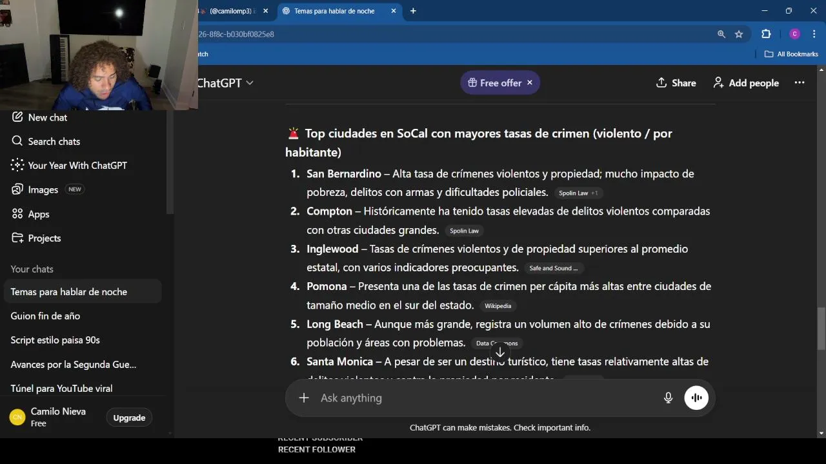This screenshot has width=826, height=464.
Task: Open chat Guion fin de año
Action: pos(83,316)
